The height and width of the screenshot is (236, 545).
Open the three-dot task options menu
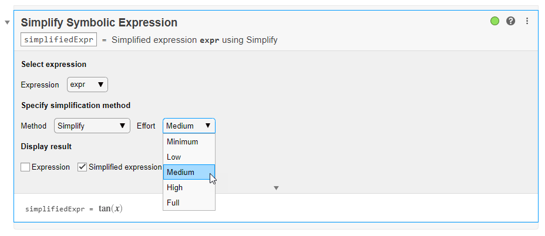point(527,21)
